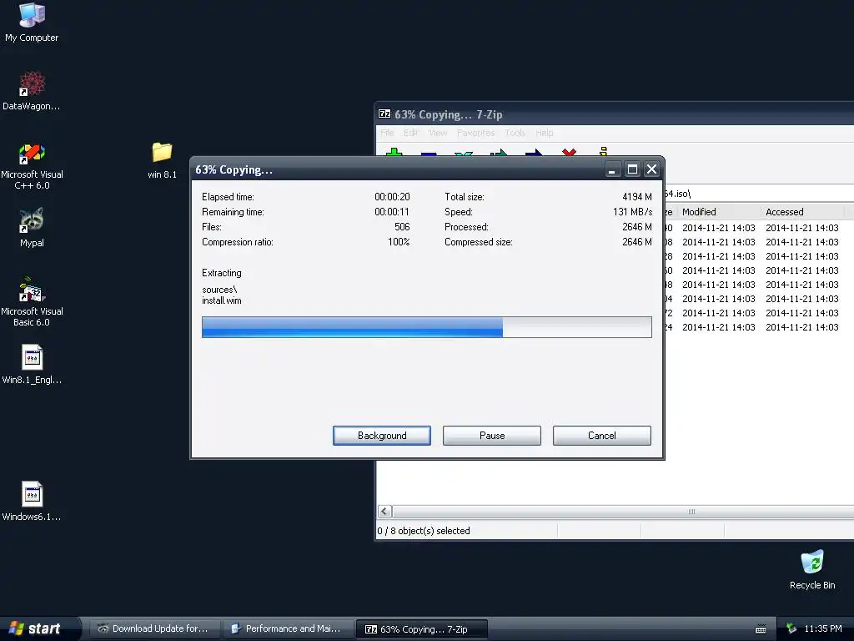854x641 pixels.
Task: Open the My Computer desktop icon
Action: click(x=32, y=22)
